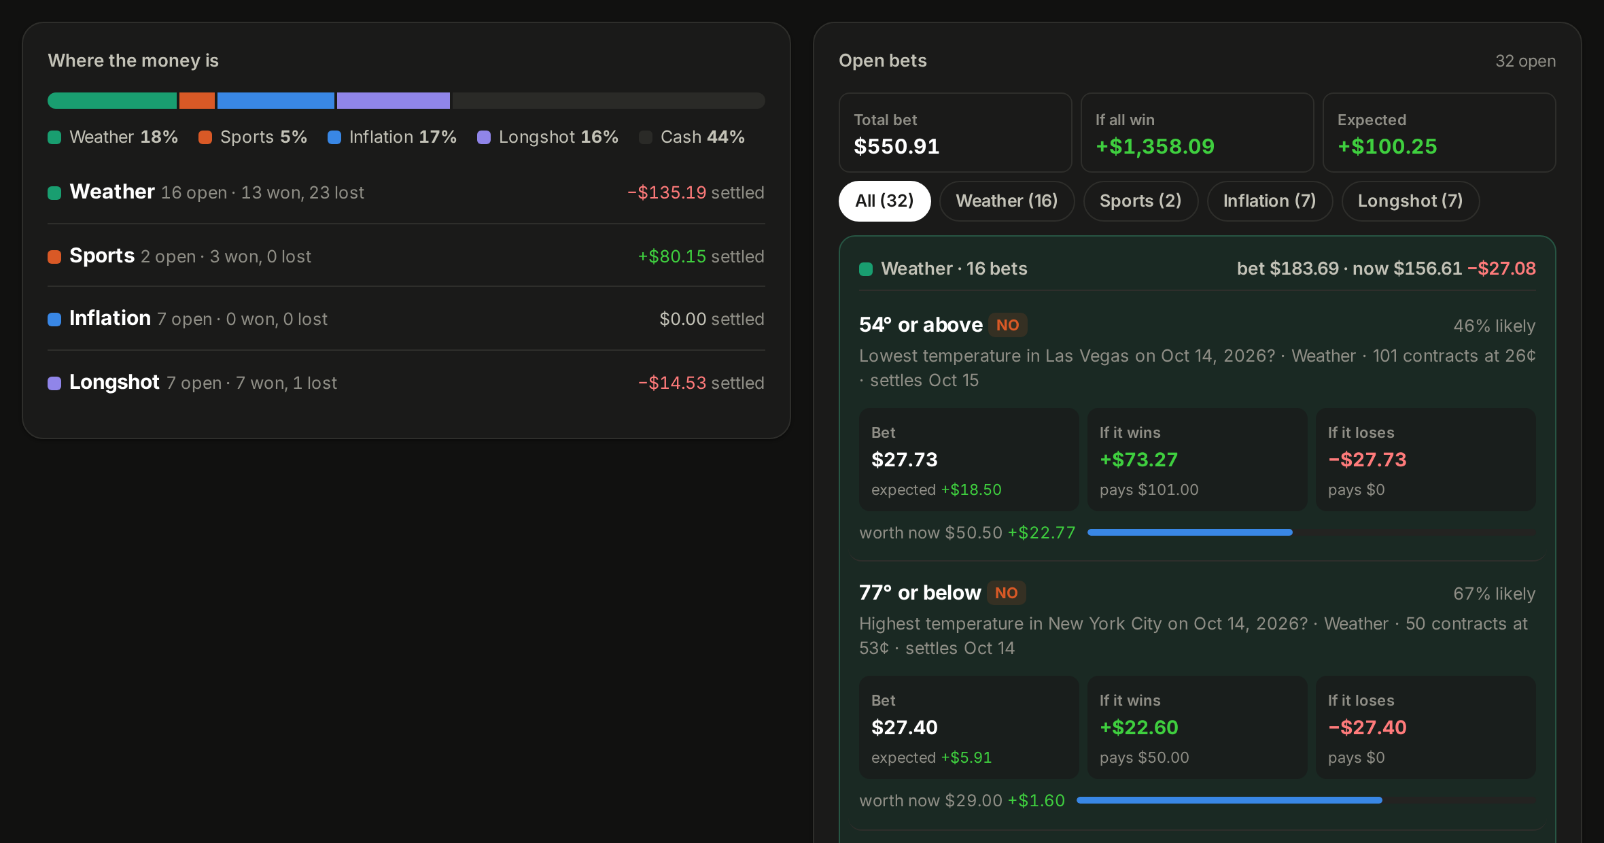Screen dimensions: 1604x843
Task: Click the Total bet $550.91 card
Action: [x=955, y=133]
